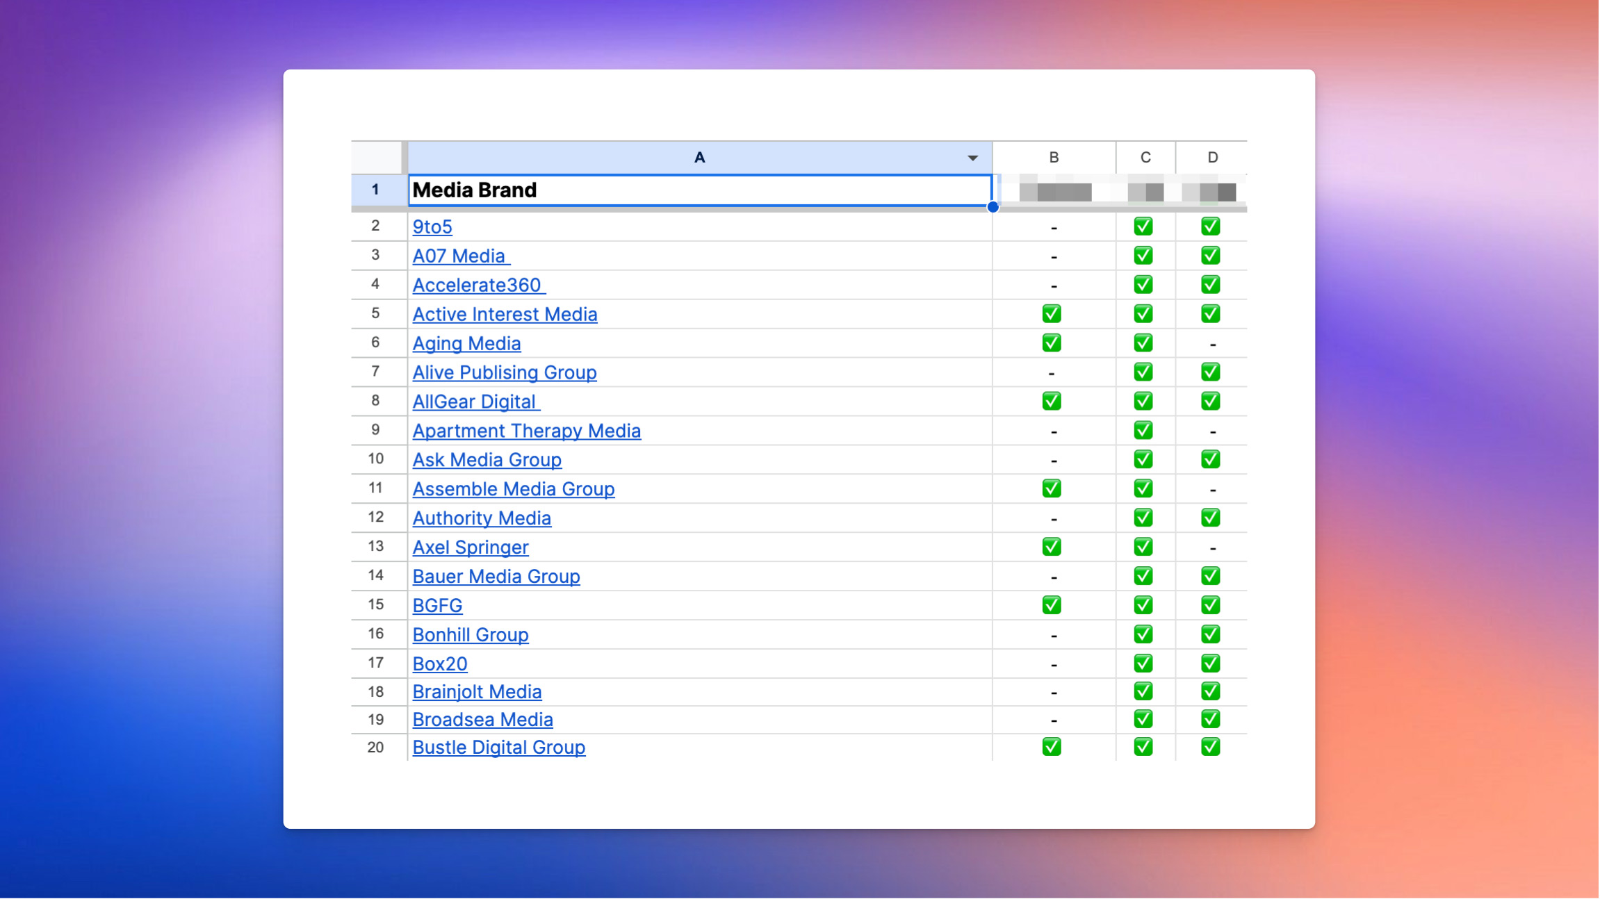Click column D checkmark for Broadsea Media
The height and width of the screenshot is (899, 1600).
1211,720
